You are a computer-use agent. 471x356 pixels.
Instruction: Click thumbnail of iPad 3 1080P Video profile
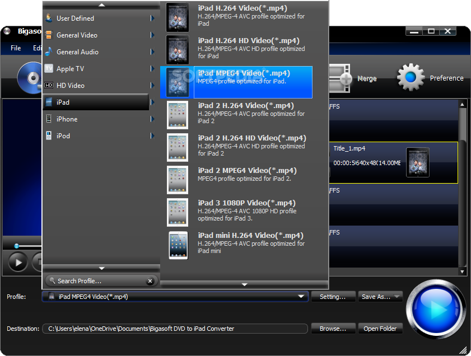pyautogui.click(x=178, y=212)
